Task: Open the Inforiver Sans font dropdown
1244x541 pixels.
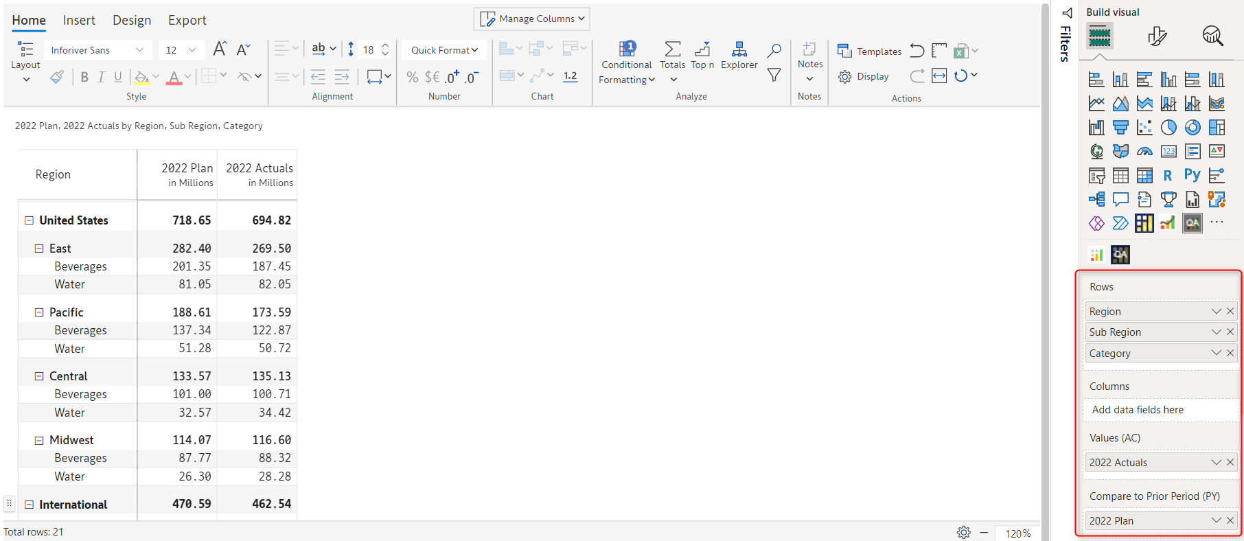Action: pos(97,50)
